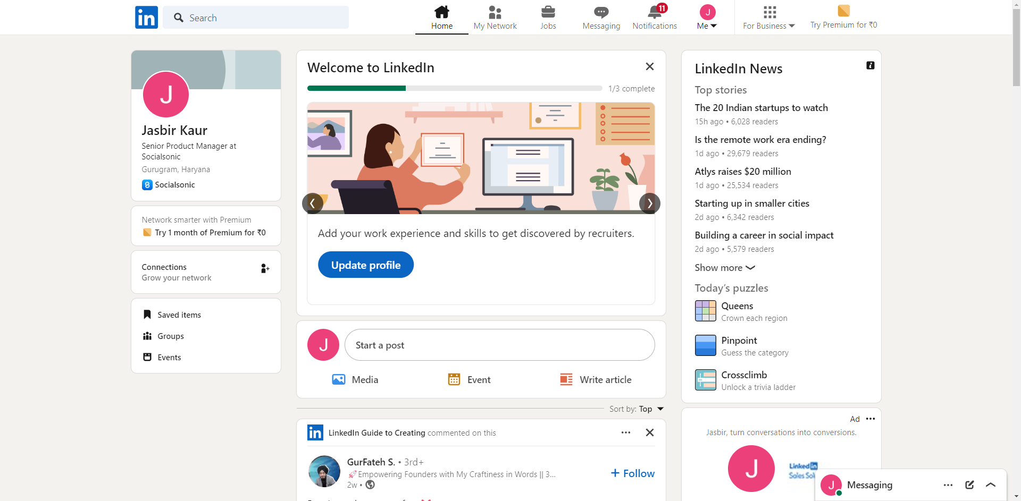Click the LinkedIn logo in the header
This screenshot has width=1021, height=501.
pos(146,18)
